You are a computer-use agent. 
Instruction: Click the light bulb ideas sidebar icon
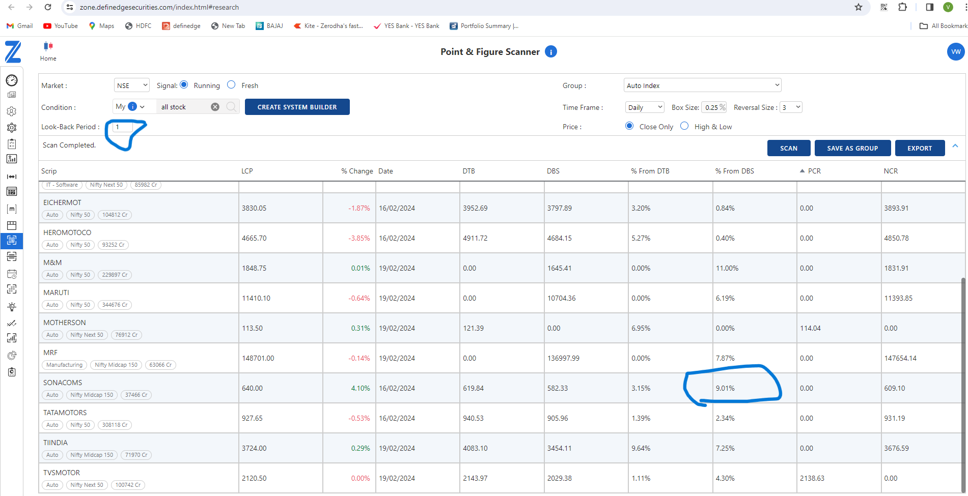click(x=12, y=307)
